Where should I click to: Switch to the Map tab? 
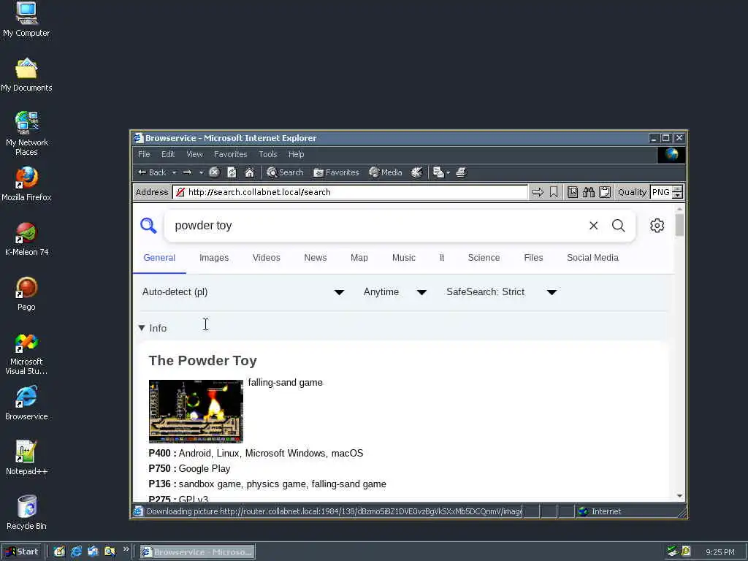click(x=359, y=258)
